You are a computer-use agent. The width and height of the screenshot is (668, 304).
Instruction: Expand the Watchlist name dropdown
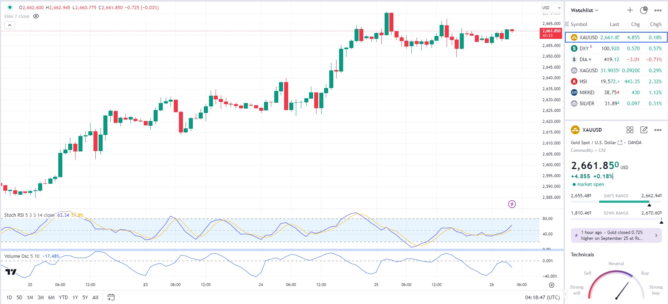584,10
